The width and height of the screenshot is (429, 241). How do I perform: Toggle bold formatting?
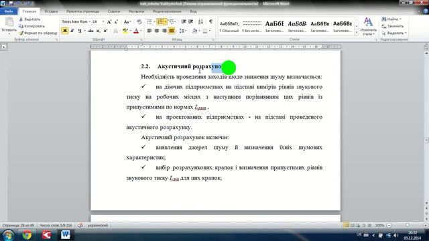coord(65,31)
